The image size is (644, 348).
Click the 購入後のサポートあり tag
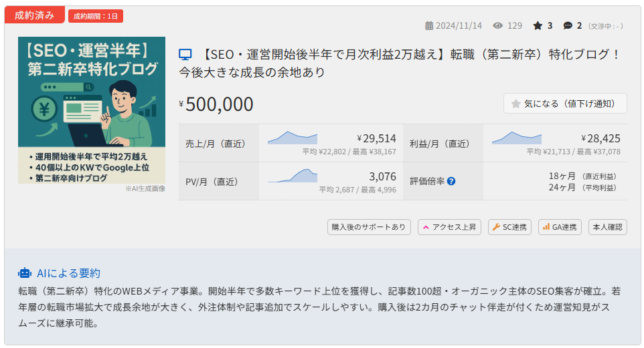[369, 227]
